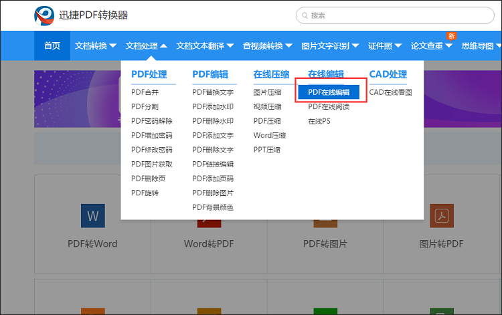Click the 在线PS link
502x315 pixels.
[x=319, y=121]
